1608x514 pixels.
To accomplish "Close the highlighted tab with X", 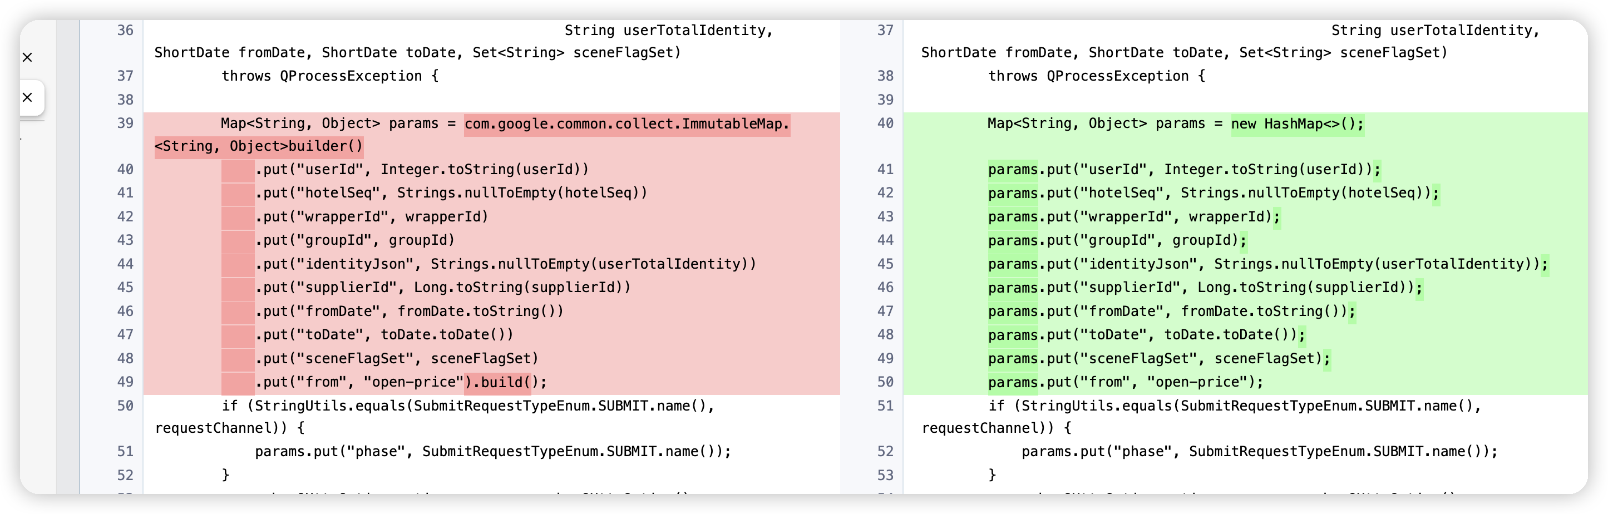I will tap(27, 98).
